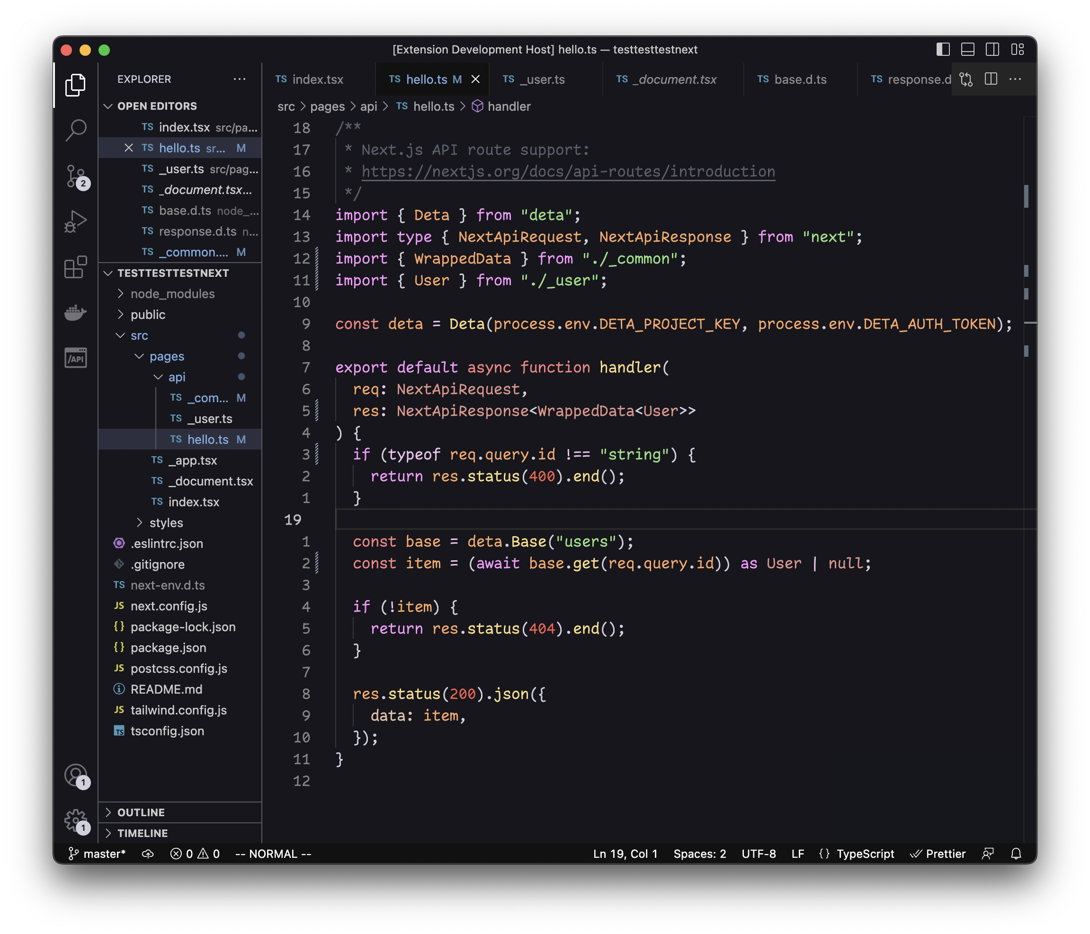Toggle the bottom Panel visibility
This screenshot has width=1090, height=934.
[x=967, y=49]
